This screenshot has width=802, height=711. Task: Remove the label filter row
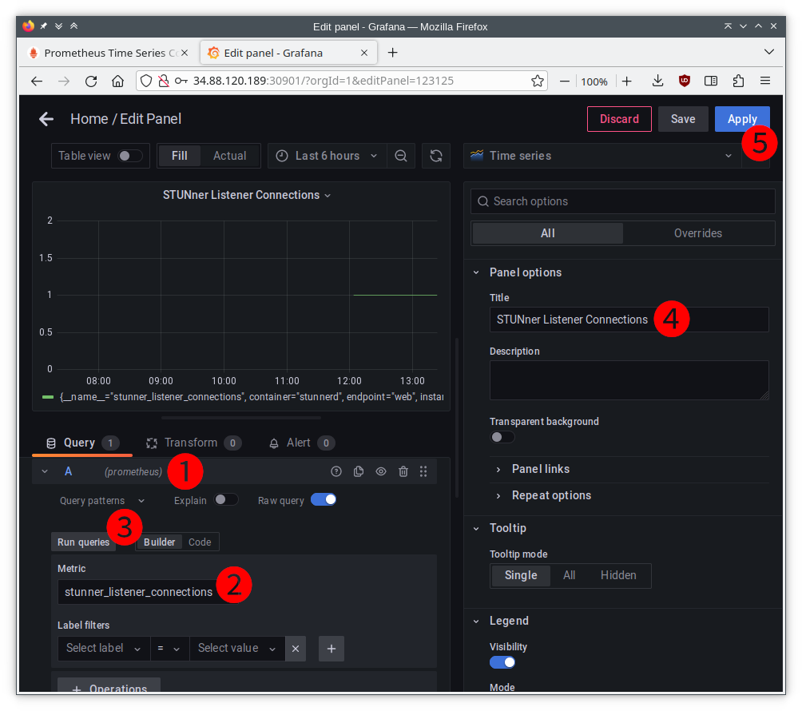(x=295, y=649)
